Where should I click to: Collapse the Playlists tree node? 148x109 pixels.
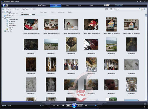[x=3, y=12]
